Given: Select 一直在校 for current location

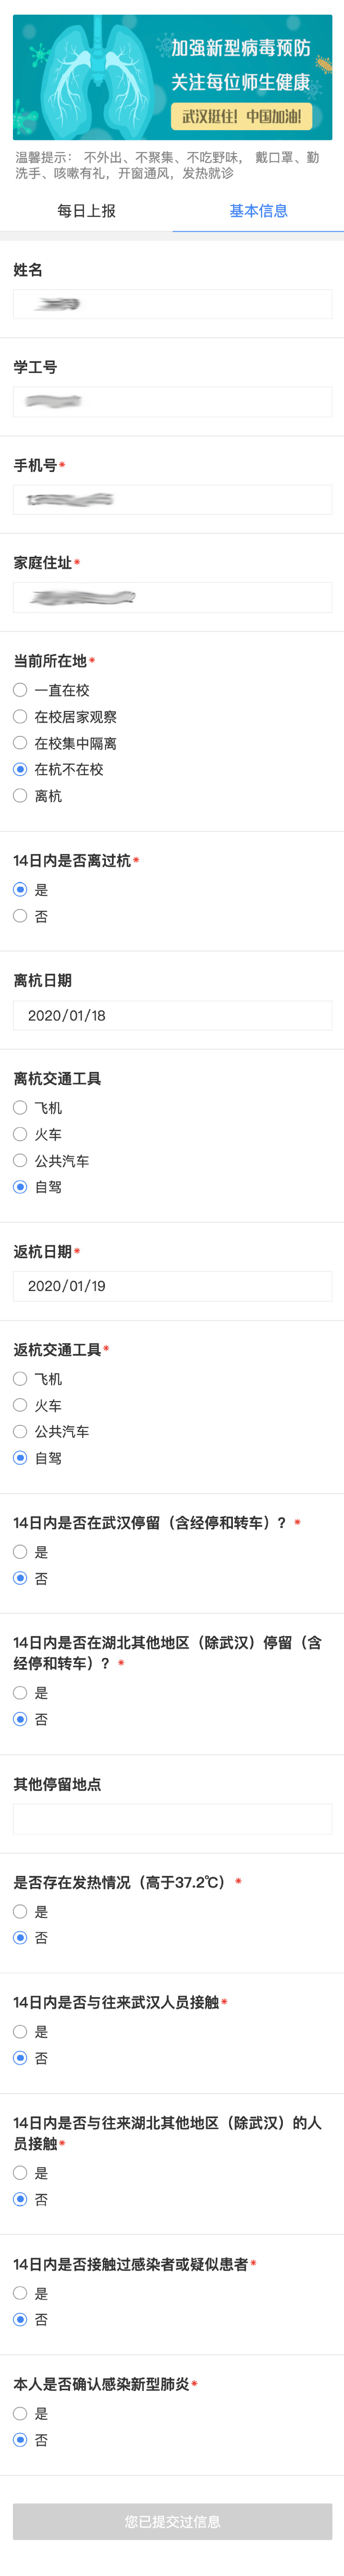Looking at the screenshot, I should (x=20, y=690).
